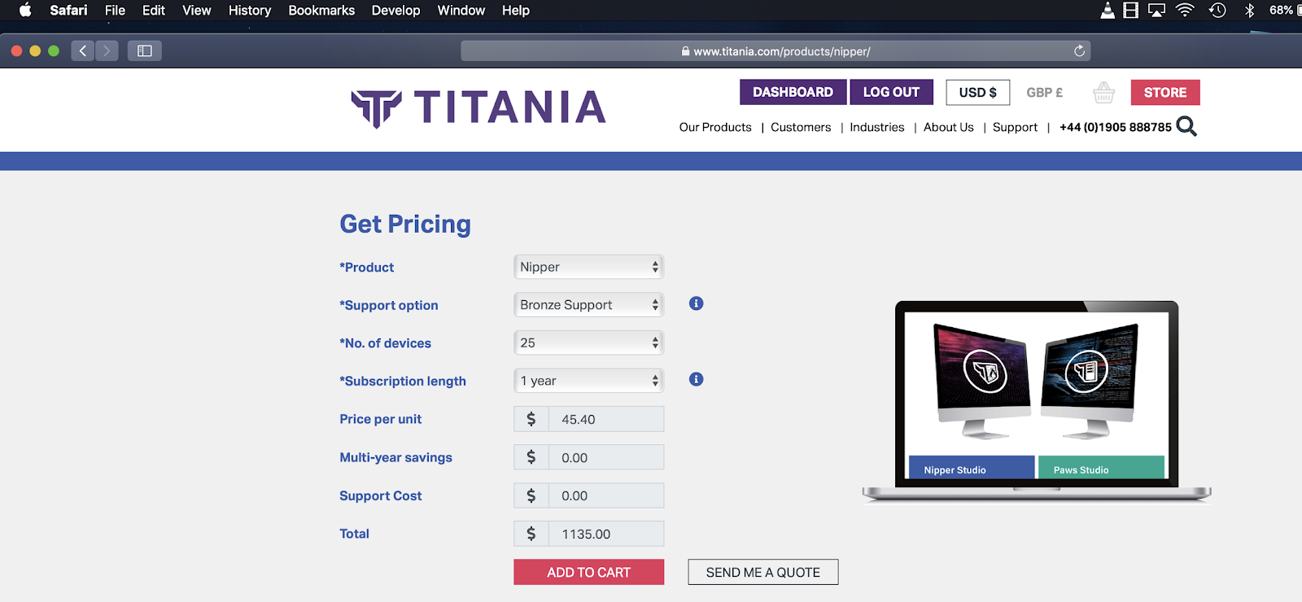Click the Safari forward arrow button

tap(107, 50)
